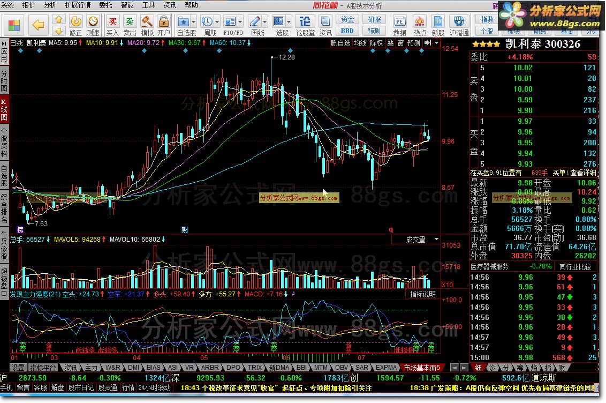Screen dimensions: 606x403
Task: Open 同行业比较 industry comparison
Action: click(575, 267)
